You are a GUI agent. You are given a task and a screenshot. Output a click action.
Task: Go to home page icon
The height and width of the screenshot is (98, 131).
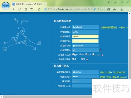(x=26, y=9)
